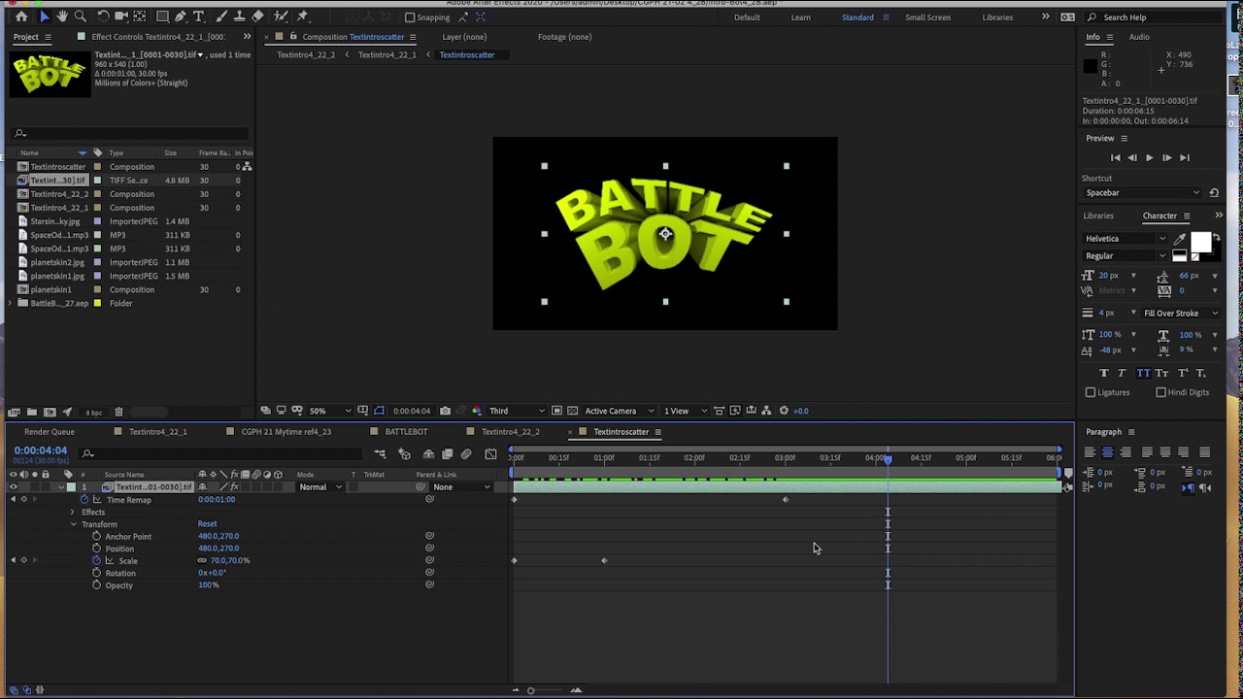Select the Horizontal Type tool

[x=199, y=17]
